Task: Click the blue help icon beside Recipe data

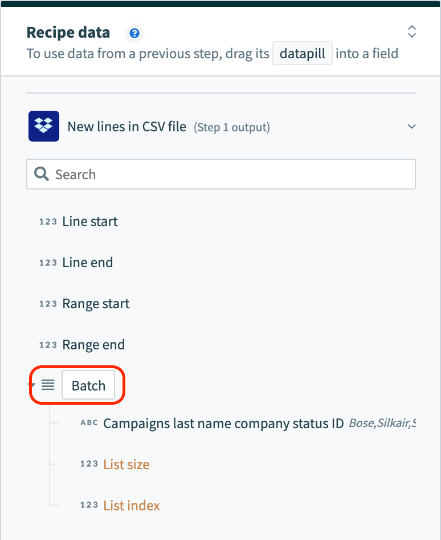Action: (134, 34)
